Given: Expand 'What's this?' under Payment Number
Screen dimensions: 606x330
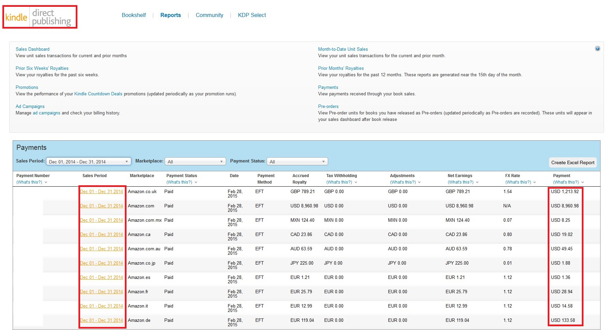Looking at the screenshot, I should (32, 182).
